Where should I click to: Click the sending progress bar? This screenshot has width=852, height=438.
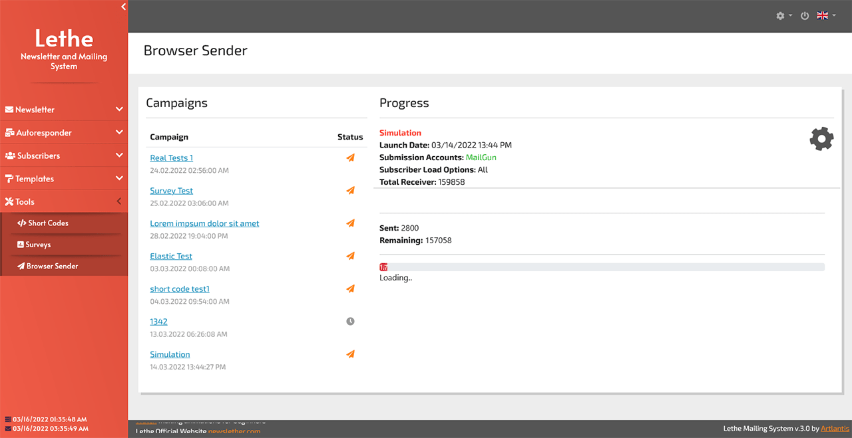pos(602,267)
